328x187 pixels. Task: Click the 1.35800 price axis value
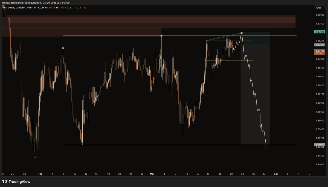click(x=320, y=112)
